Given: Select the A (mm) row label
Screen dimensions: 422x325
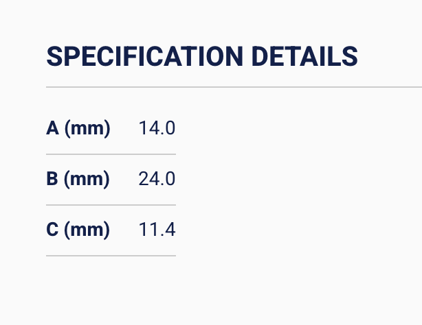Looking at the screenshot, I should tap(78, 128).
